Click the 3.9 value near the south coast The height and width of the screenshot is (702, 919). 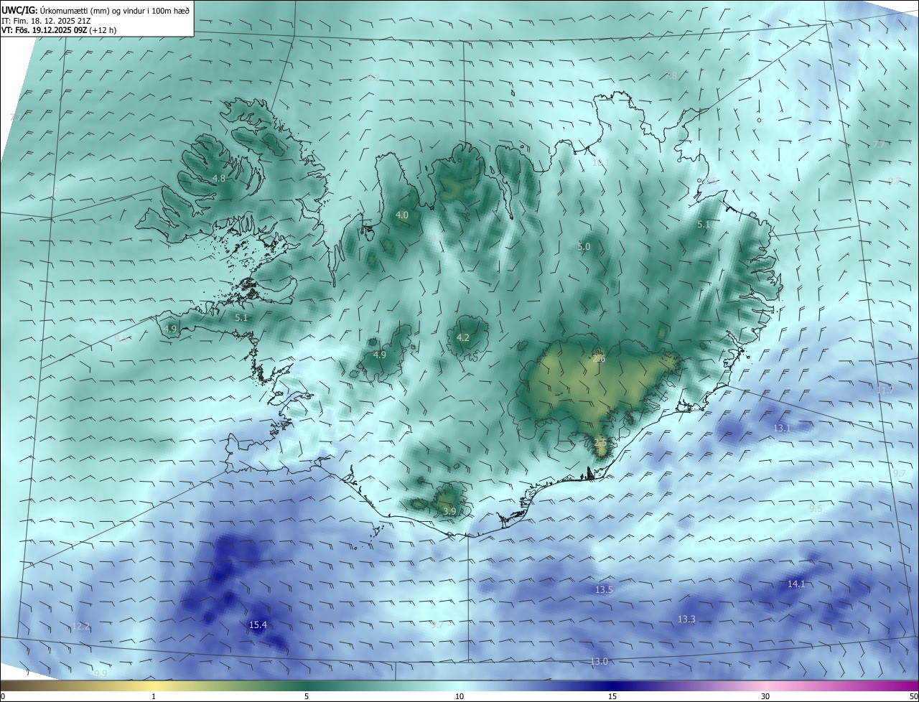pyautogui.click(x=449, y=511)
